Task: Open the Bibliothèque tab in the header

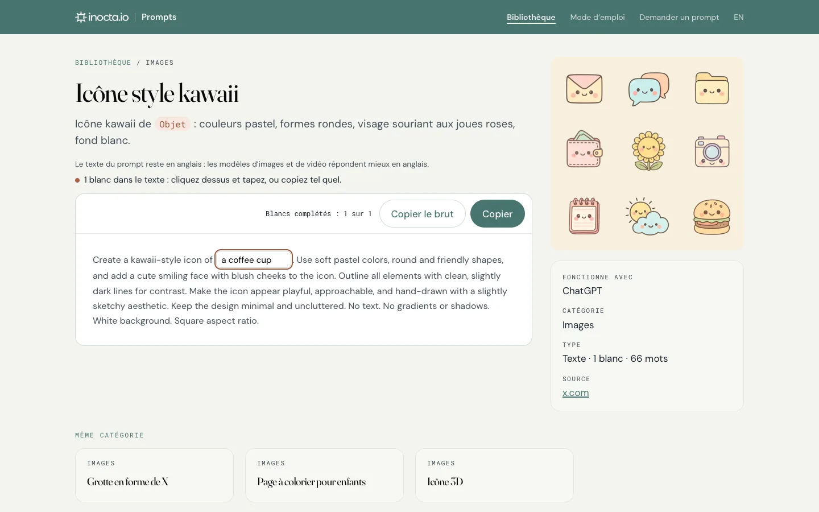Action: tap(531, 17)
